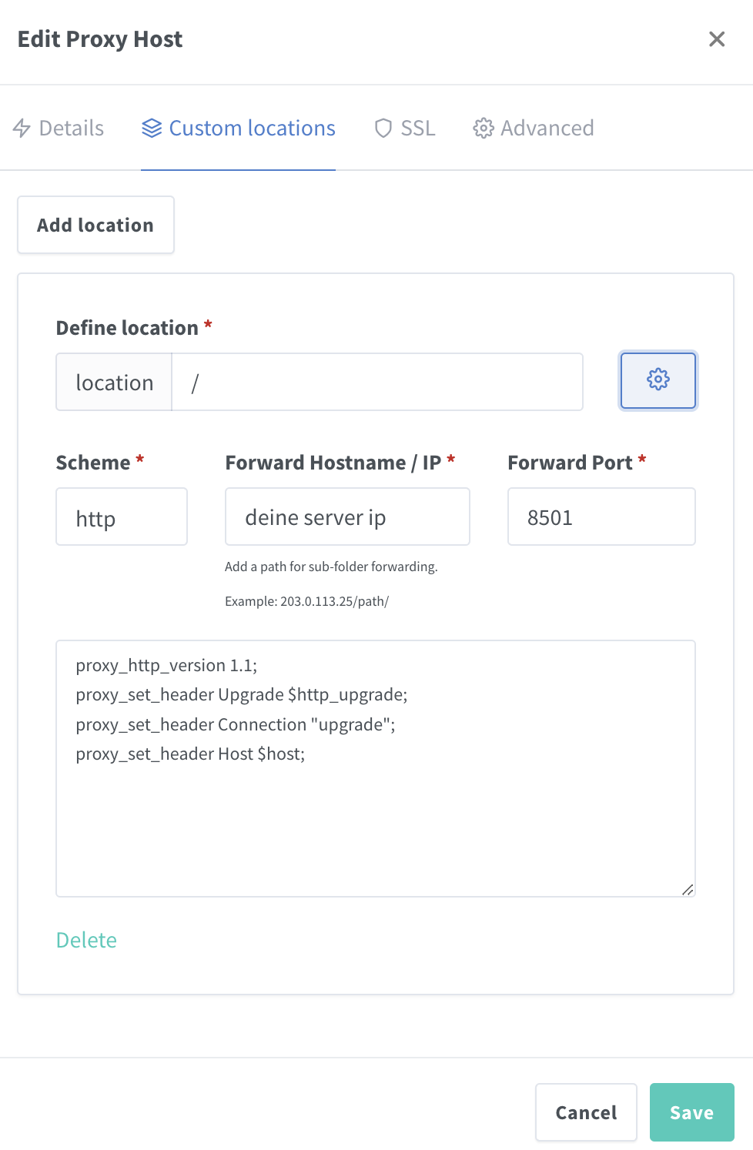Click the lightning bolt Details icon
This screenshot has width=753, height=1150.
click(x=22, y=128)
